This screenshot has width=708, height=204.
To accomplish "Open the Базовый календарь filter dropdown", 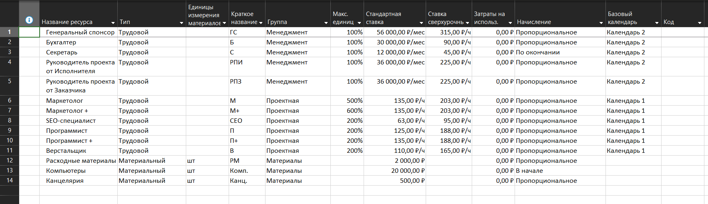I will [657, 23].
